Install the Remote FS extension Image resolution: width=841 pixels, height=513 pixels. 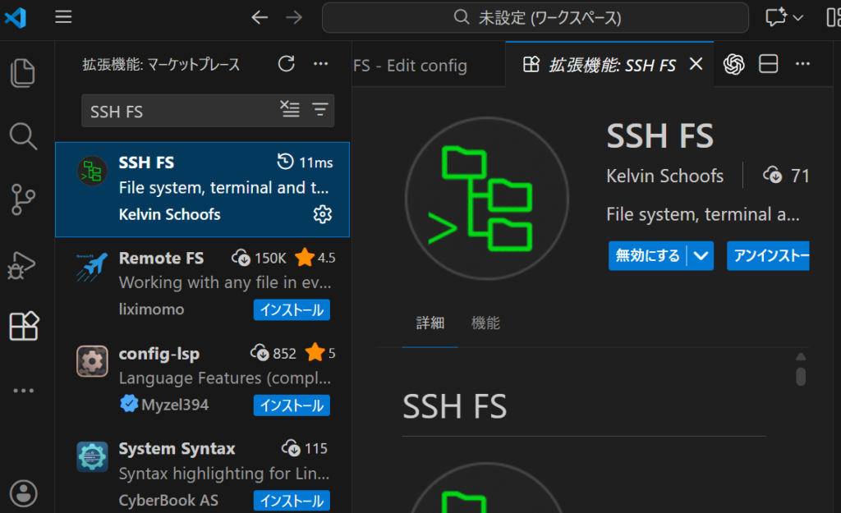click(x=292, y=309)
